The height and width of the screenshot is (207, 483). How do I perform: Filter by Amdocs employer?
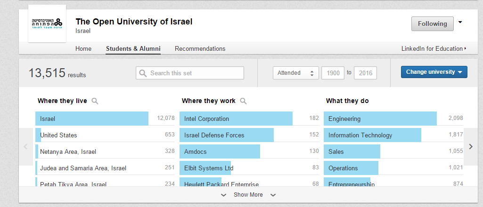249,151
